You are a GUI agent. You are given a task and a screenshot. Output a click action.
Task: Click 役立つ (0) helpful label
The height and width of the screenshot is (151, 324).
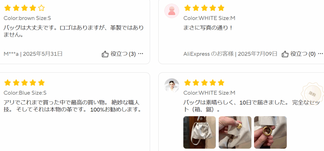coord(303,54)
